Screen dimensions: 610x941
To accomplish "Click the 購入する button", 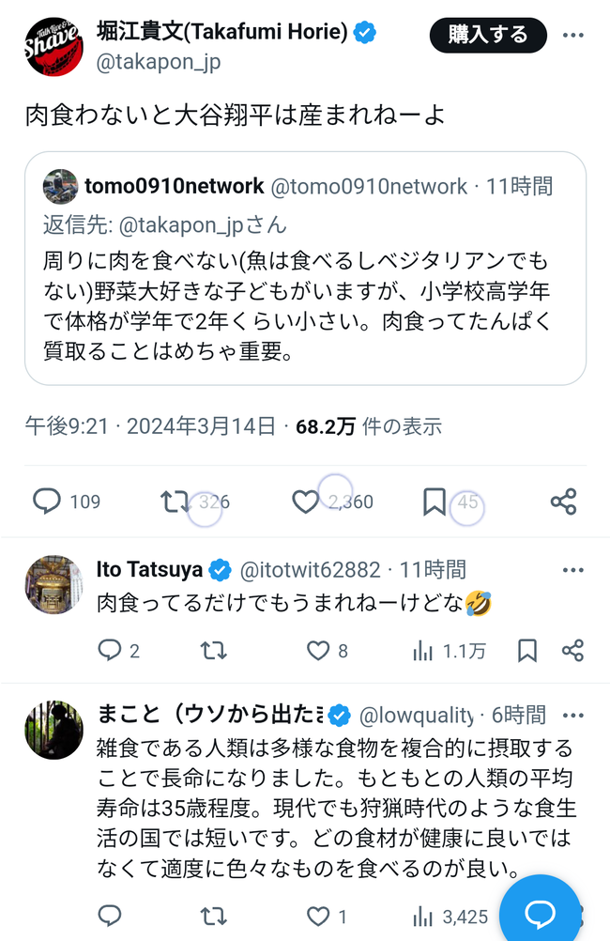I will 488,36.
